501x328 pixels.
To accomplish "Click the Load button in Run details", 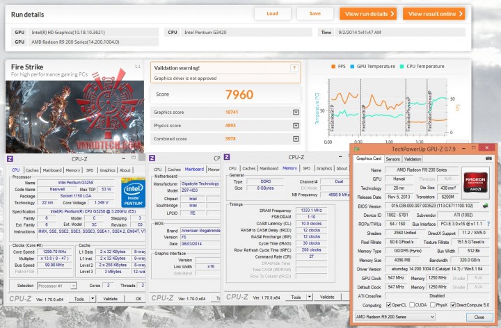I will [x=272, y=13].
